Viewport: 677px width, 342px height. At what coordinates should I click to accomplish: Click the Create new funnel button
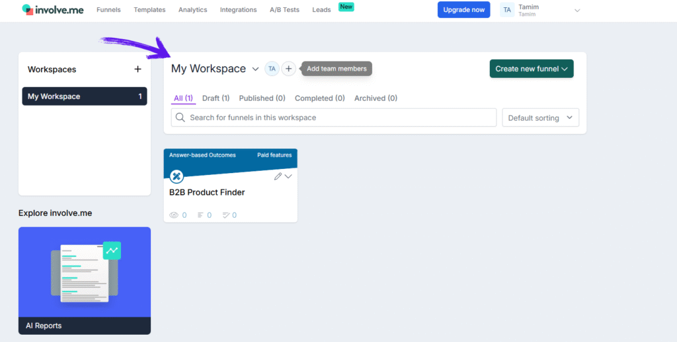[x=531, y=69]
